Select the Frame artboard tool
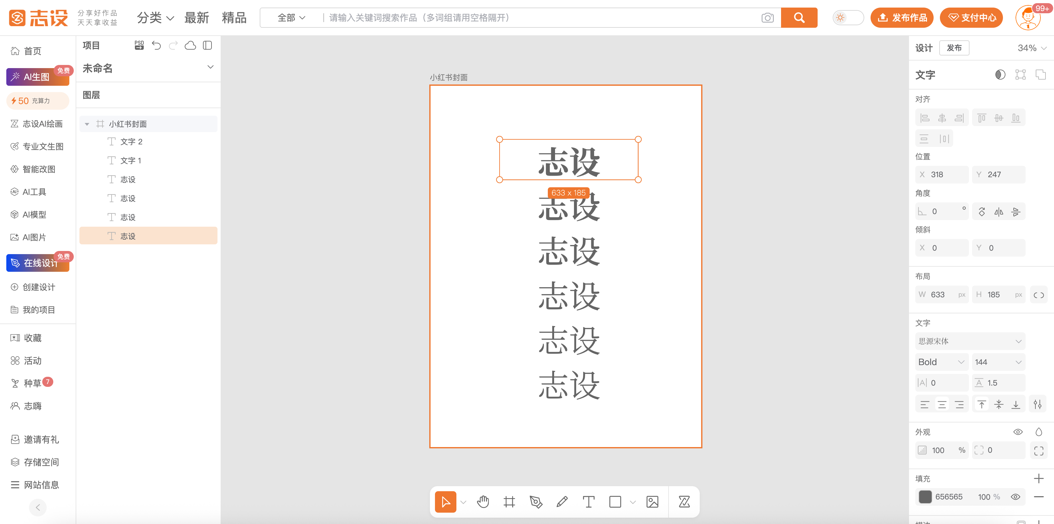The width and height of the screenshot is (1054, 524). [509, 502]
